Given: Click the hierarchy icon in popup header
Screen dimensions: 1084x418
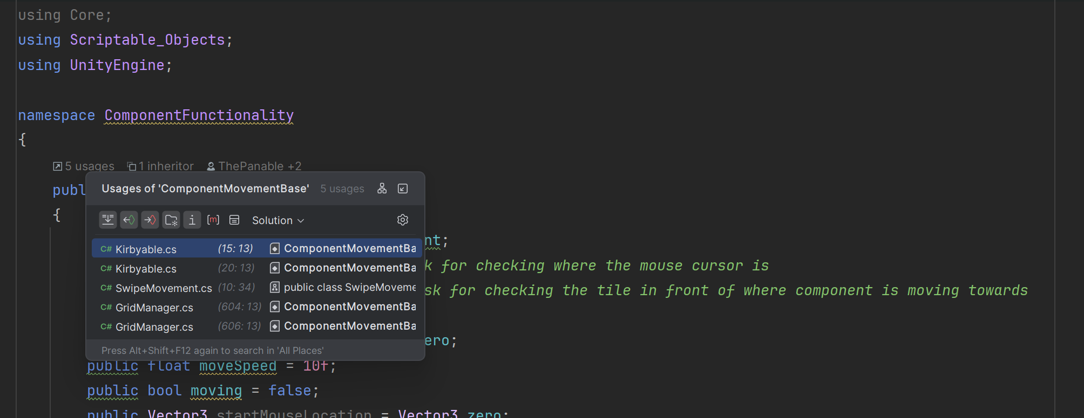Looking at the screenshot, I should coord(382,189).
